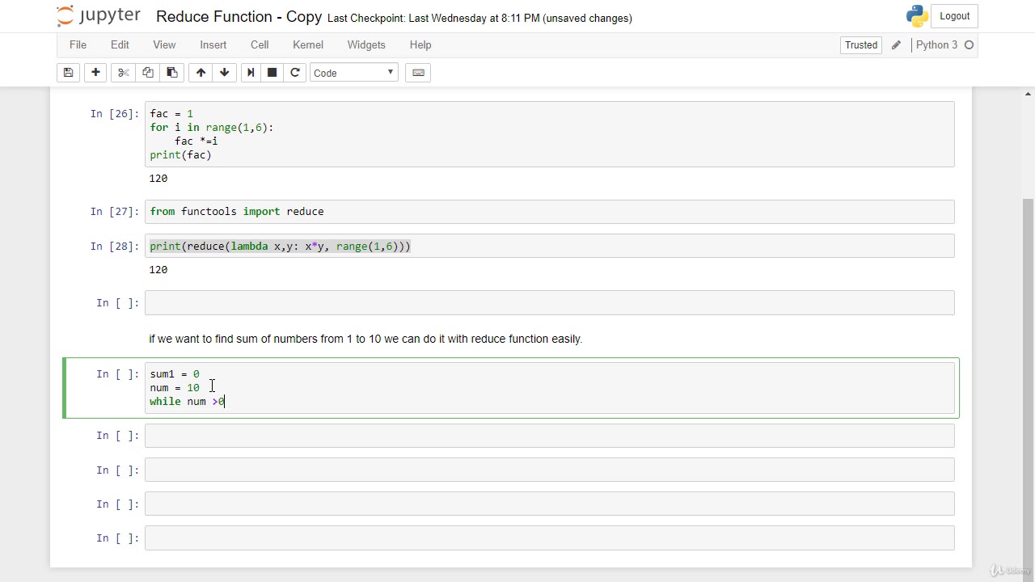Open the cell type Code dropdown
Viewport: 1035px width, 582px height.
[x=353, y=73]
